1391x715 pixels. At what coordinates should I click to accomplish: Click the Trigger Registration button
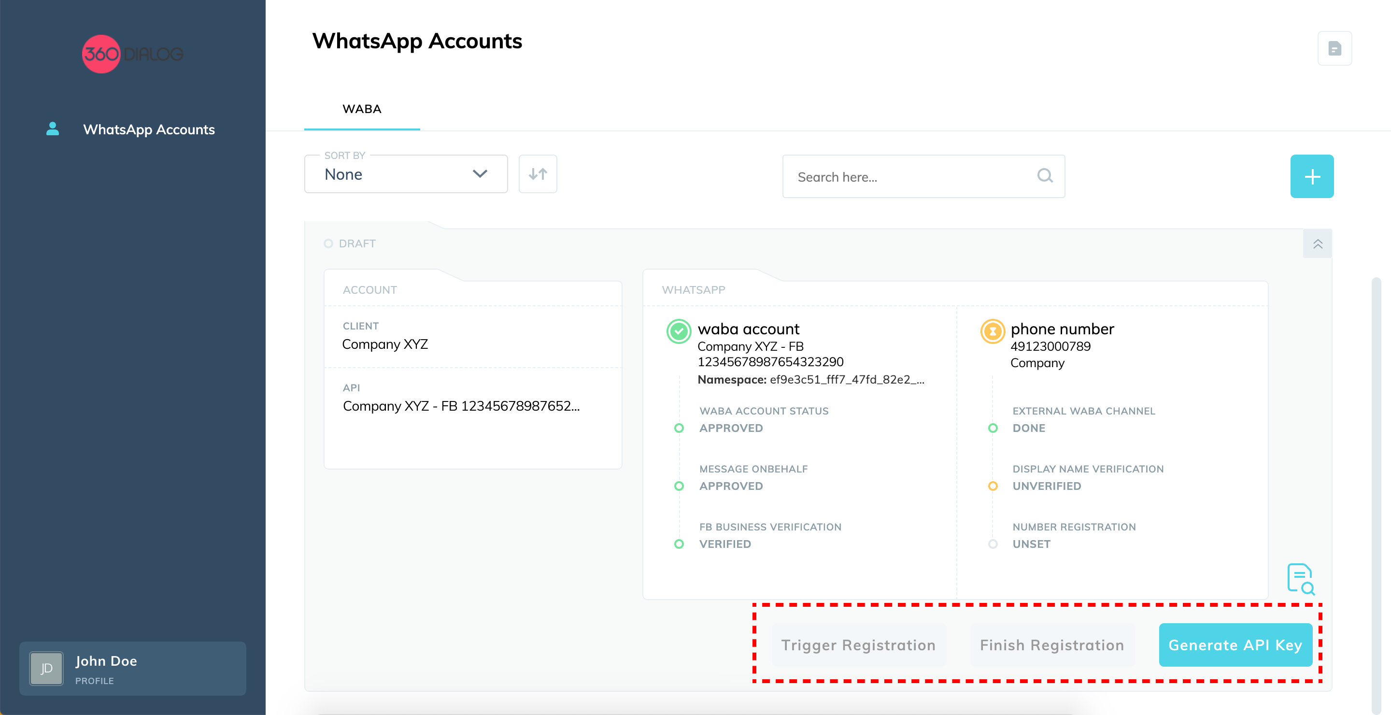click(858, 645)
